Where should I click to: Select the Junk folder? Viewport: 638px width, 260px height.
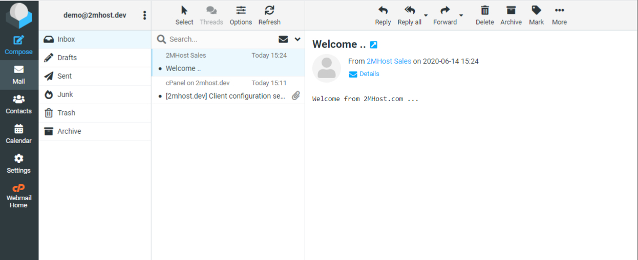(x=65, y=94)
